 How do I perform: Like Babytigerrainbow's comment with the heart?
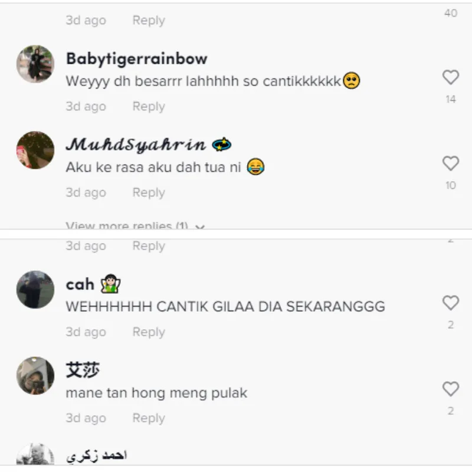[451, 77]
